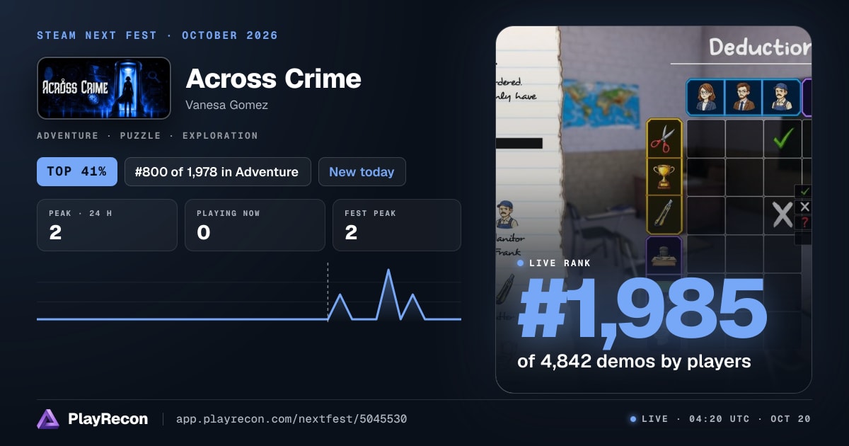Click the Deduction heading in the screenshot
This screenshot has height=446, width=849.
[760, 47]
